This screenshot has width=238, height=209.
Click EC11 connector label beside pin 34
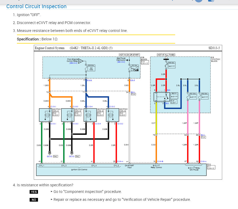click(x=133, y=92)
